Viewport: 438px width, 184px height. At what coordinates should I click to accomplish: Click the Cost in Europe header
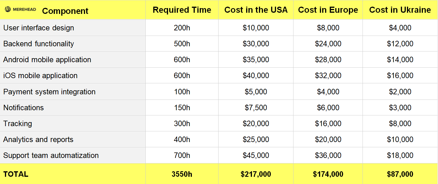point(328,10)
